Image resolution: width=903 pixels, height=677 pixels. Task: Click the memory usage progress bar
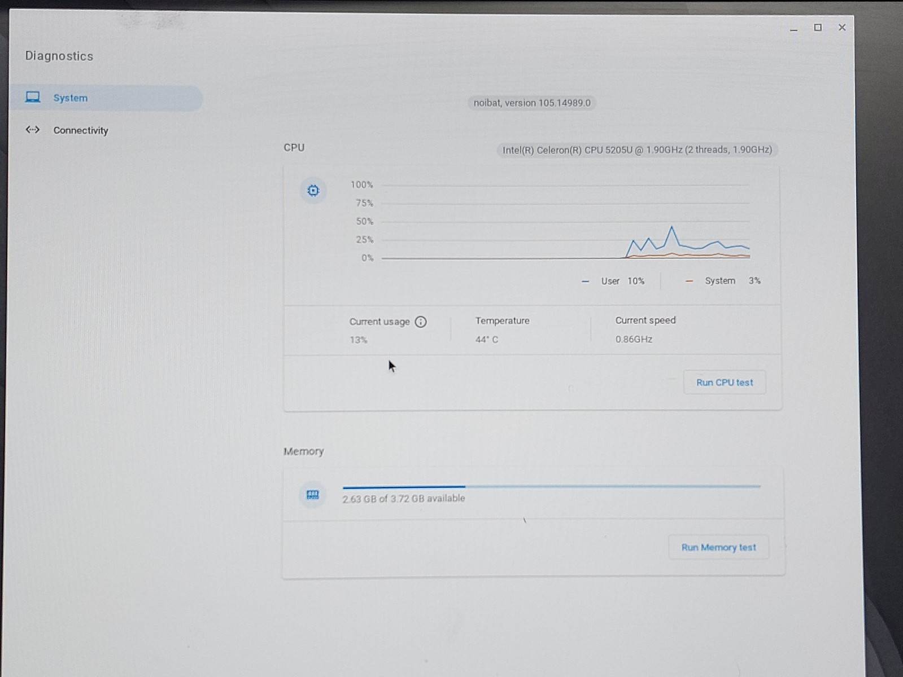coord(551,486)
